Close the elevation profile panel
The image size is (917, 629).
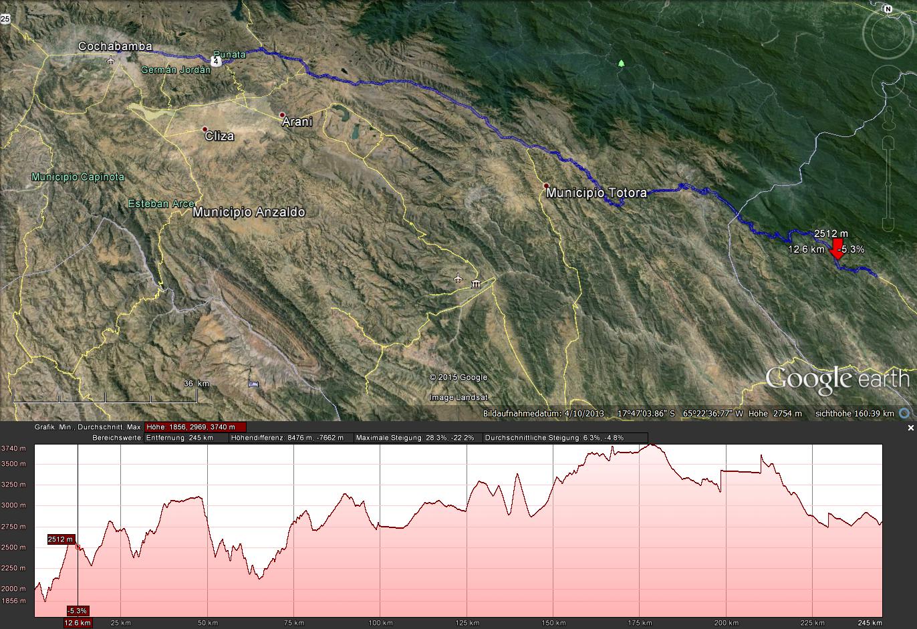[910, 428]
